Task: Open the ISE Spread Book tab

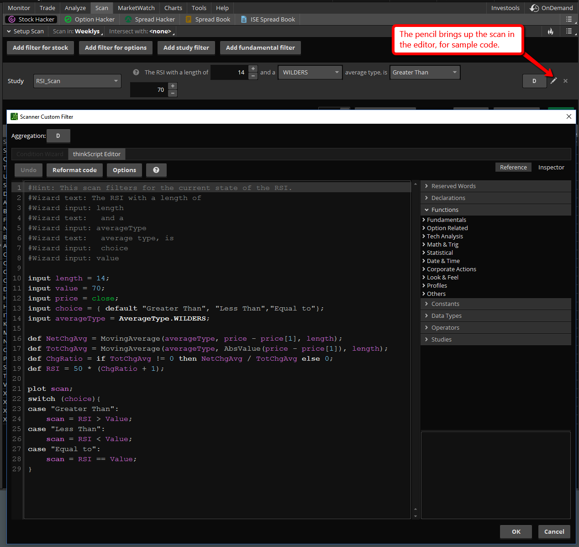Action: [268, 19]
